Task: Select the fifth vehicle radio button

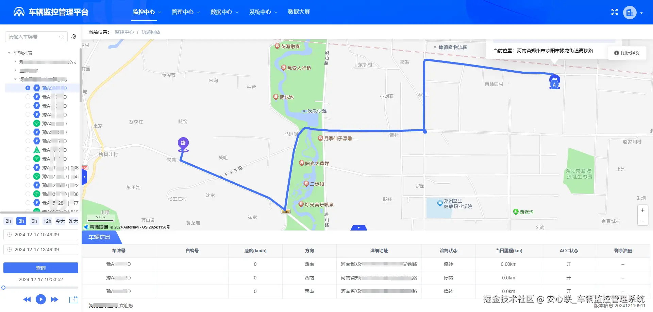Action: [x=28, y=123]
